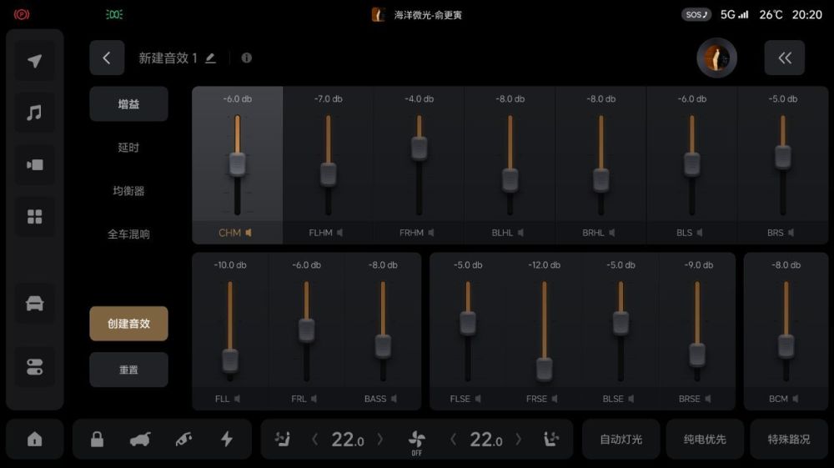Mute the BLS channel speaker

[x=700, y=233]
